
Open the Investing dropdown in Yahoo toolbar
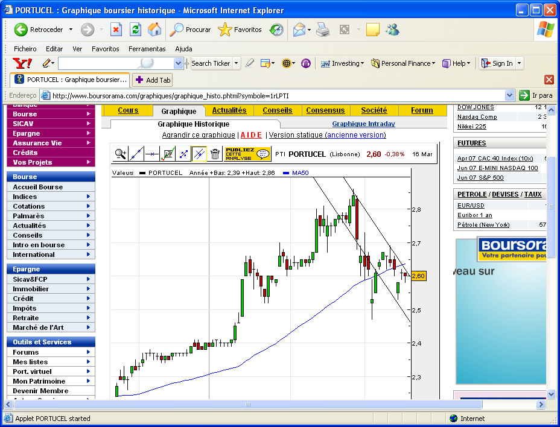tap(342, 63)
